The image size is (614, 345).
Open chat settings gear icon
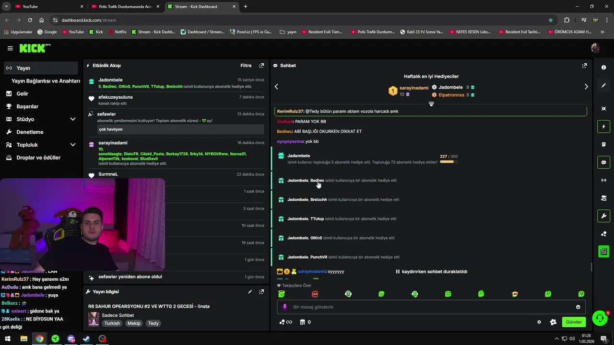point(539,322)
